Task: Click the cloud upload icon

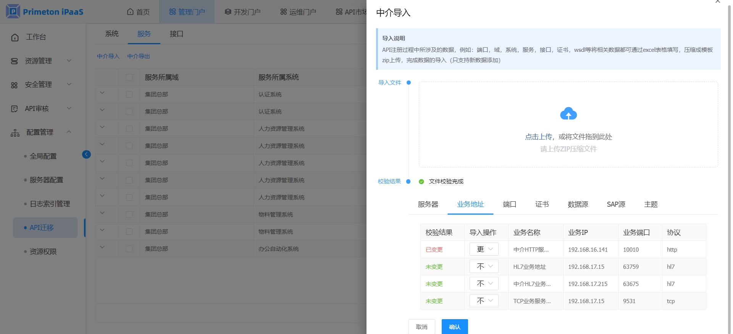Action: pos(568,114)
